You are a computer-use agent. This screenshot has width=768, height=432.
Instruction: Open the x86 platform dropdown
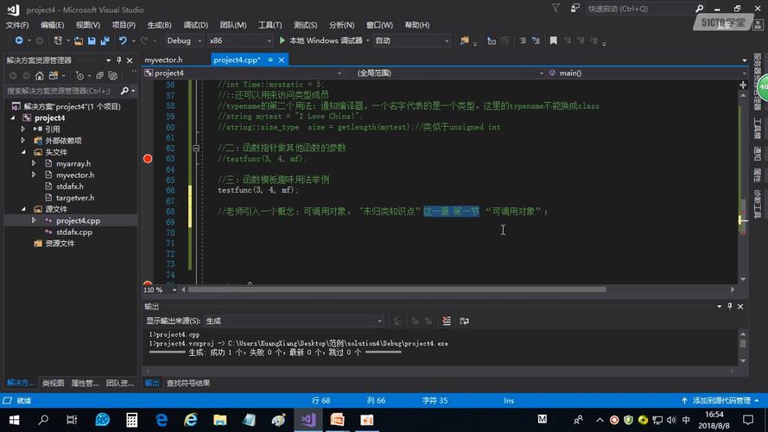click(239, 41)
